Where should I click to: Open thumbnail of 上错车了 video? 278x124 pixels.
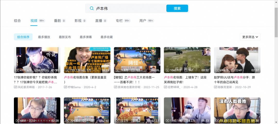187,60
